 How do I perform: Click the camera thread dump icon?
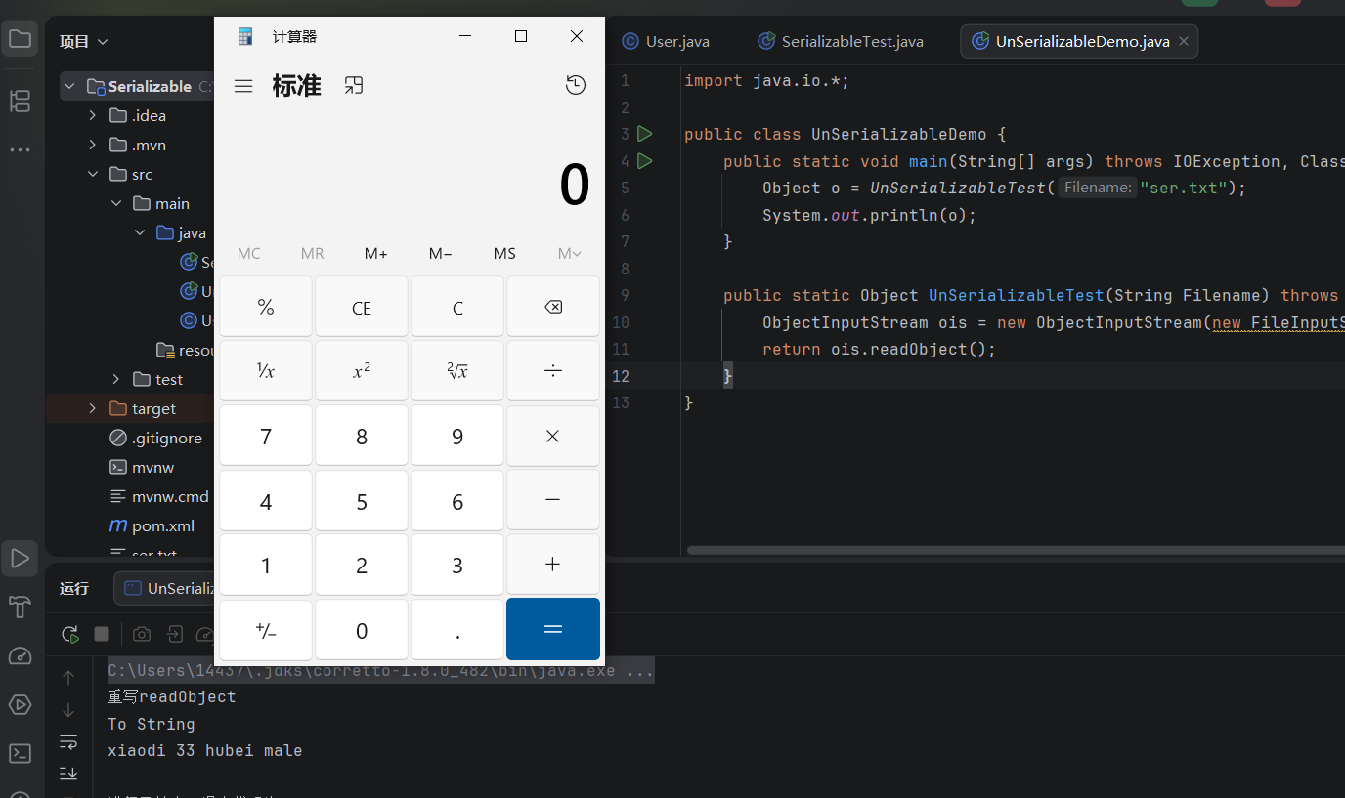(142, 634)
